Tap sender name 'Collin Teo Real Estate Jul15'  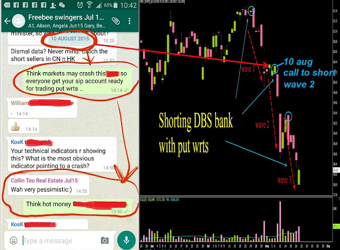click(x=44, y=180)
